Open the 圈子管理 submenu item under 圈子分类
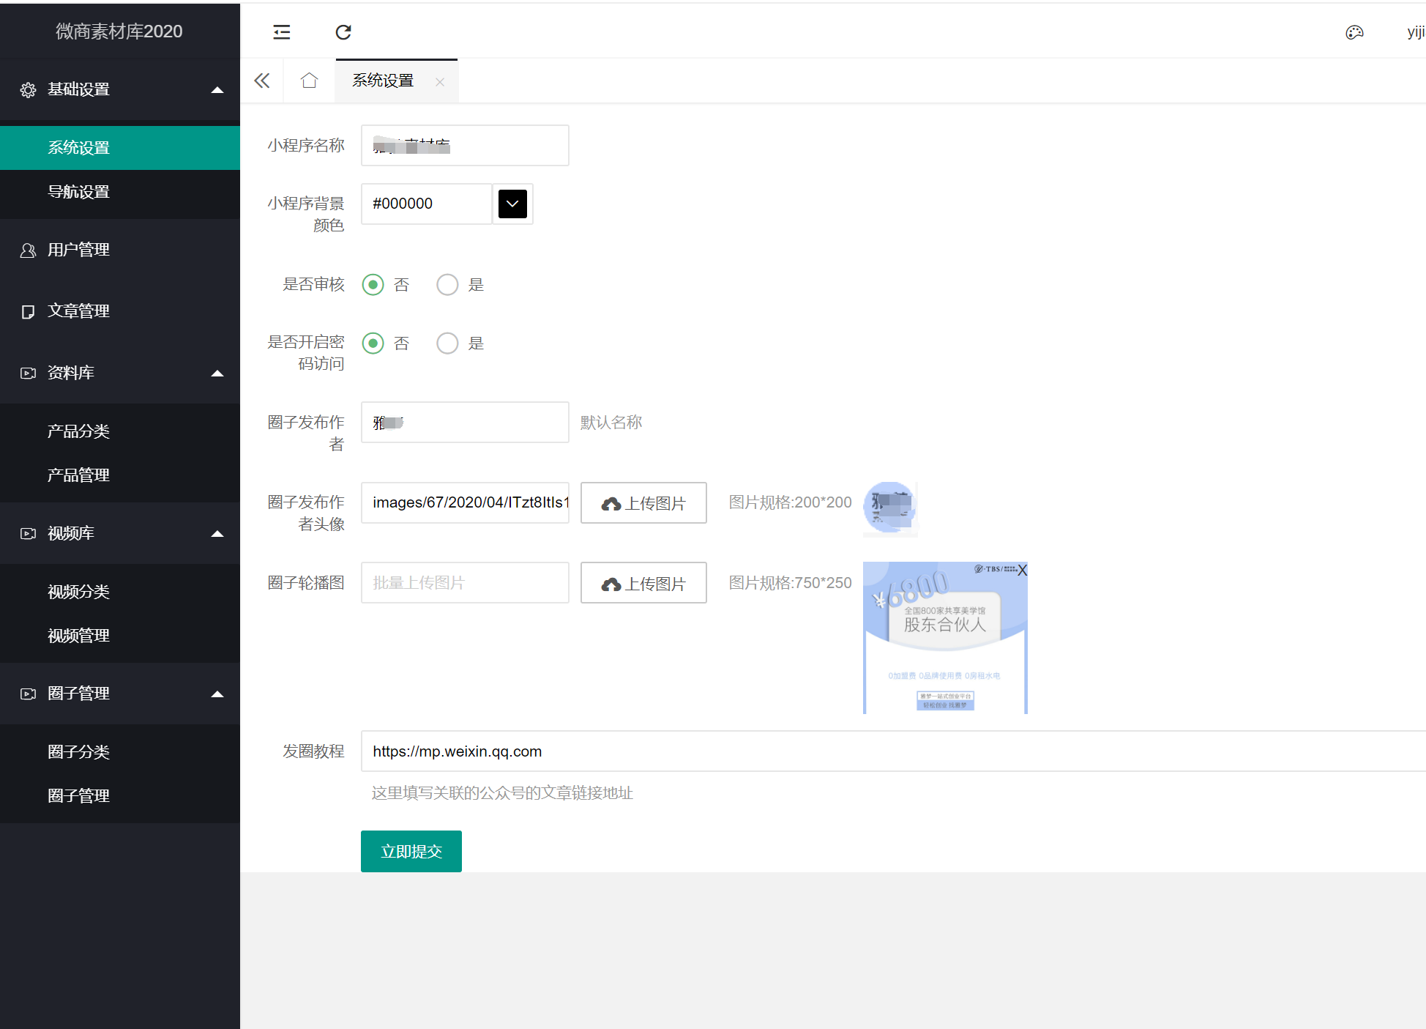 coord(120,796)
